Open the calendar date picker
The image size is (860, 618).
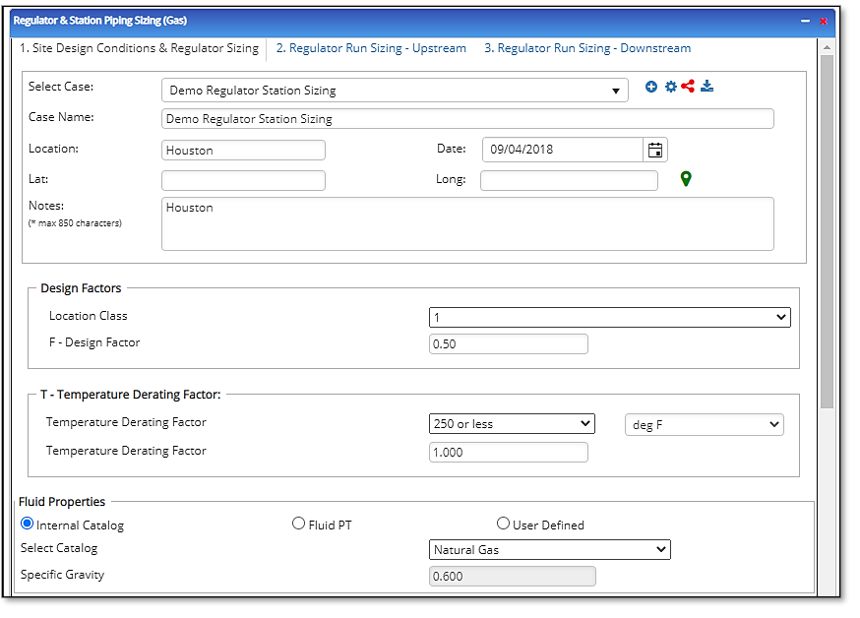pyautogui.click(x=654, y=150)
